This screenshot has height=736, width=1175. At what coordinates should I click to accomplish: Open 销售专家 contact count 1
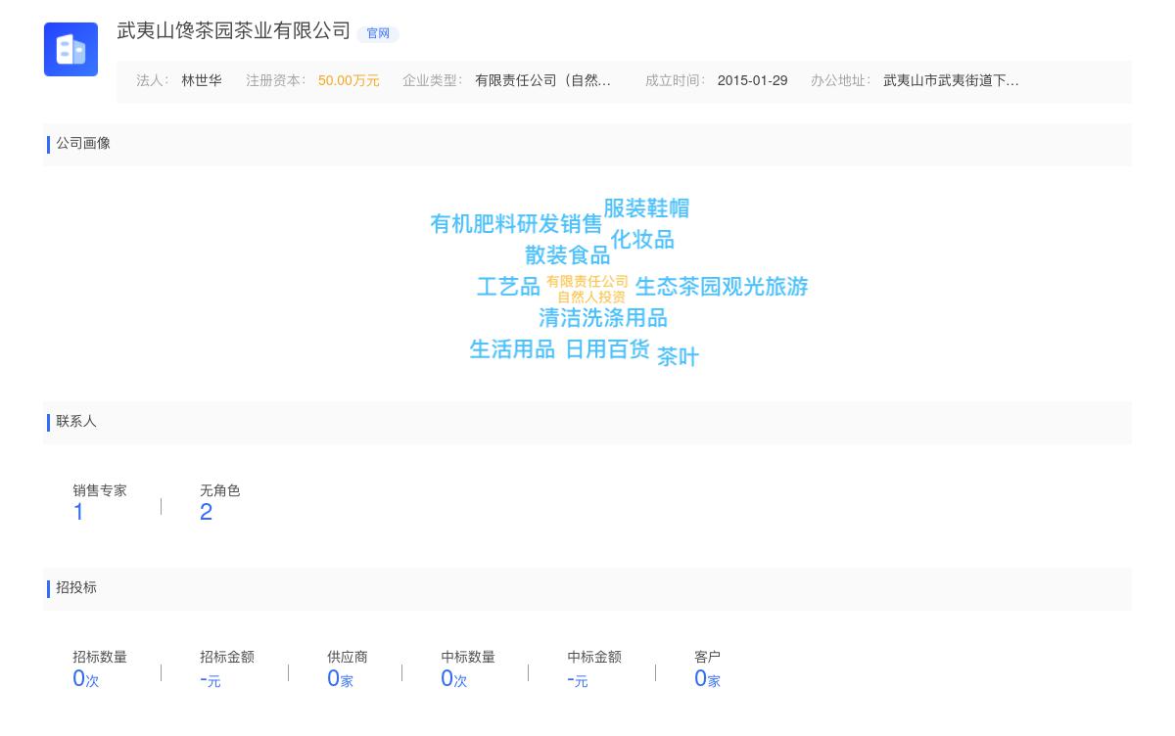[78, 512]
